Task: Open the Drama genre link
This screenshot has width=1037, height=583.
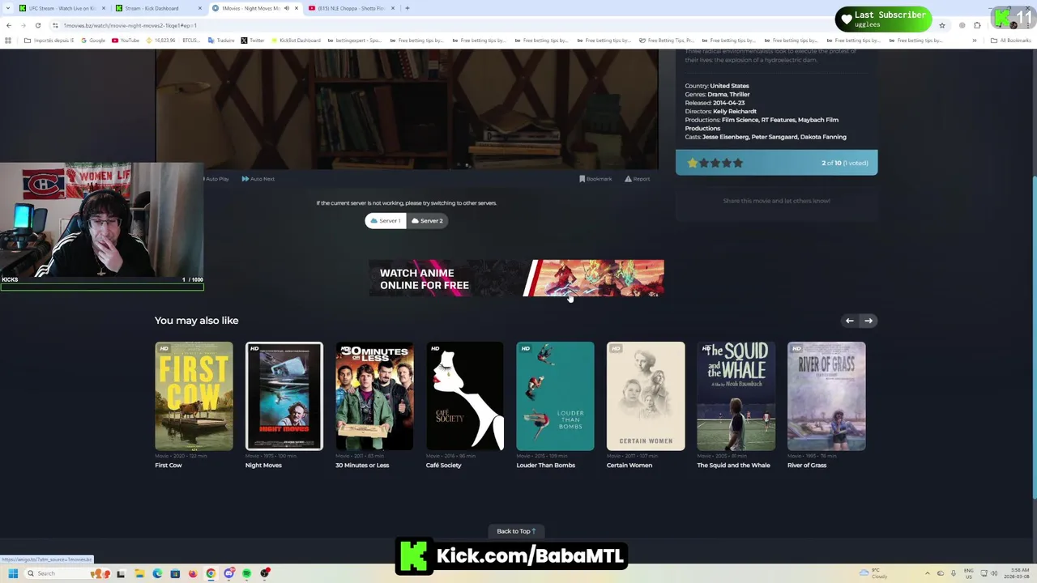Action: [x=716, y=94]
